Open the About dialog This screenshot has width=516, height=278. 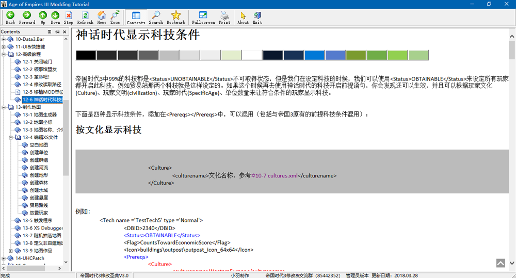(243, 18)
